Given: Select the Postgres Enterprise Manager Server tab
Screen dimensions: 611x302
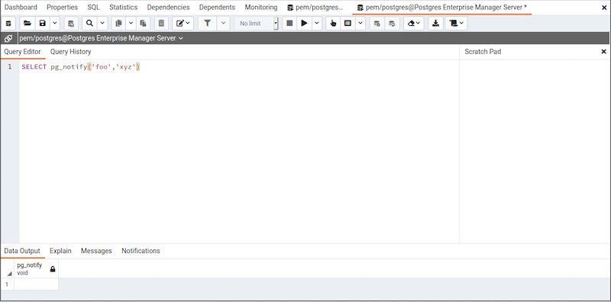Looking at the screenshot, I should (442, 7).
